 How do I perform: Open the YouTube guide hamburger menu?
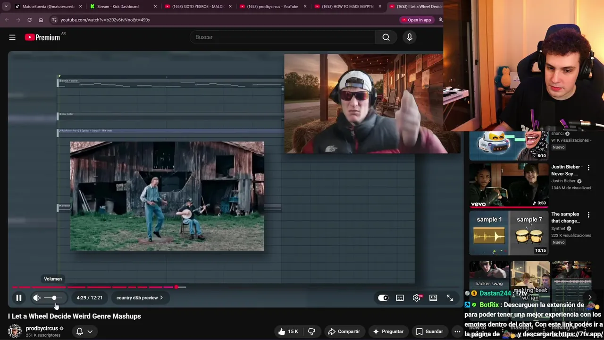tap(12, 37)
